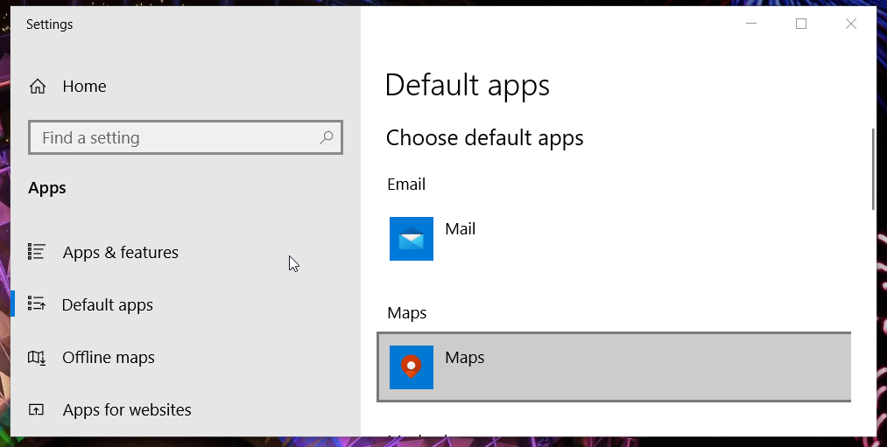The width and height of the screenshot is (887, 447).
Task: Click the Maps category label
Action: coord(407,313)
